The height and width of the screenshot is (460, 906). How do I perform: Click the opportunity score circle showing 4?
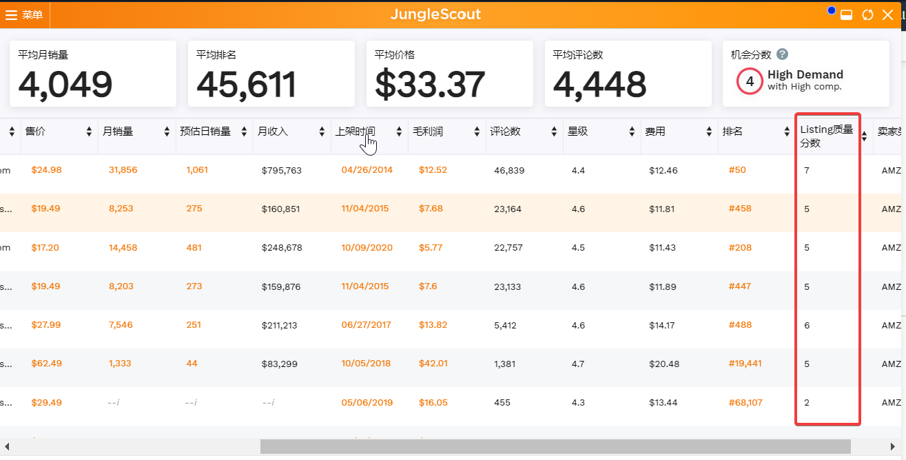(750, 81)
